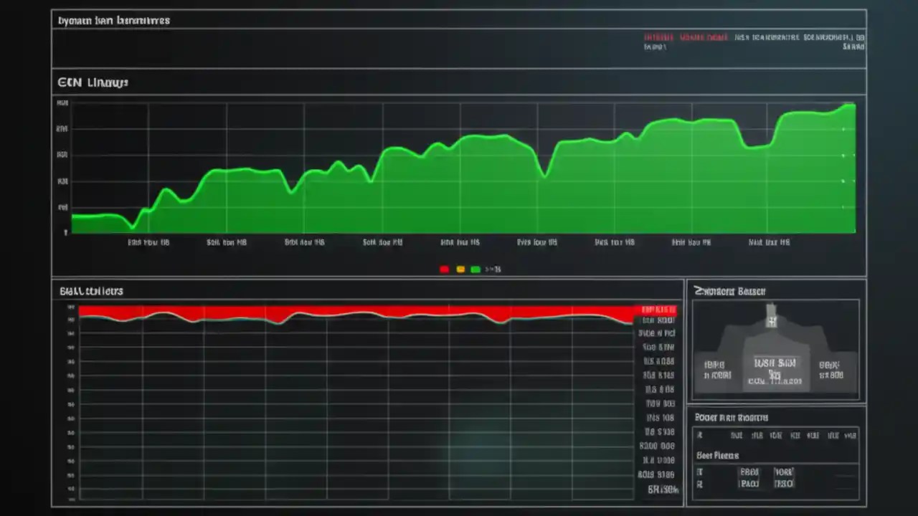Viewport: 918px width, 516px height.
Task: Expand the top header panel of the dashboard
Action: tap(113, 20)
